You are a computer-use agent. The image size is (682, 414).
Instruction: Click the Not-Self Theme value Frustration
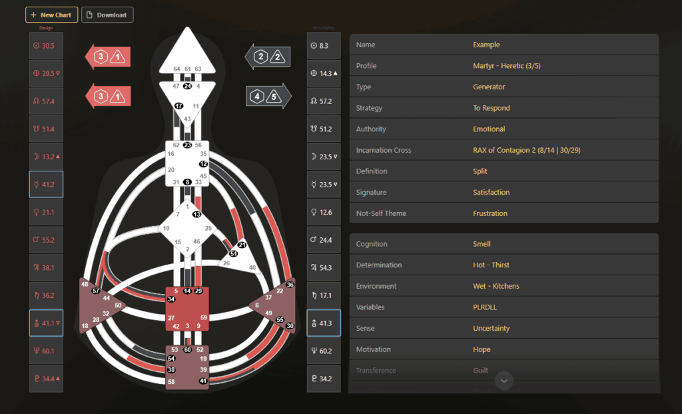490,213
